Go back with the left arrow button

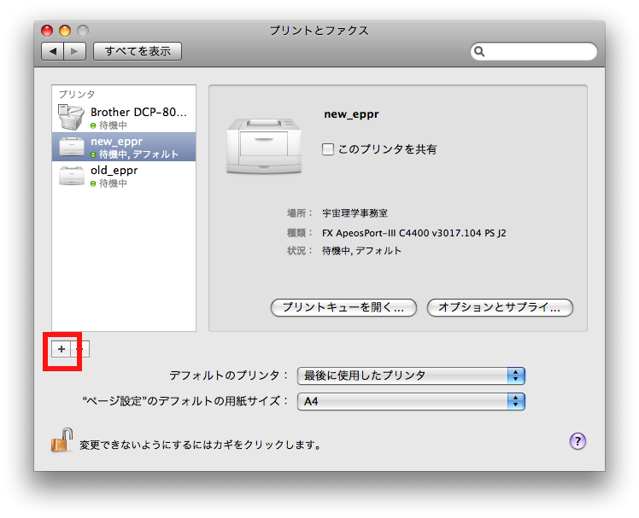(x=53, y=51)
